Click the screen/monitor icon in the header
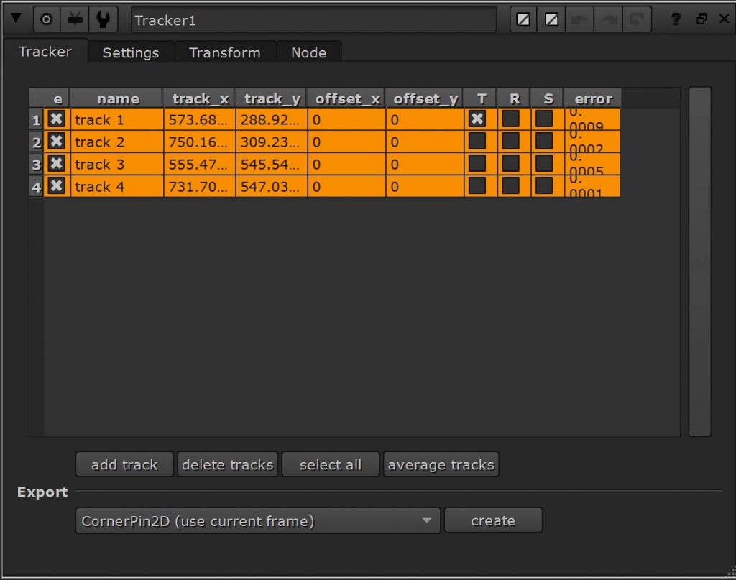 pos(75,19)
